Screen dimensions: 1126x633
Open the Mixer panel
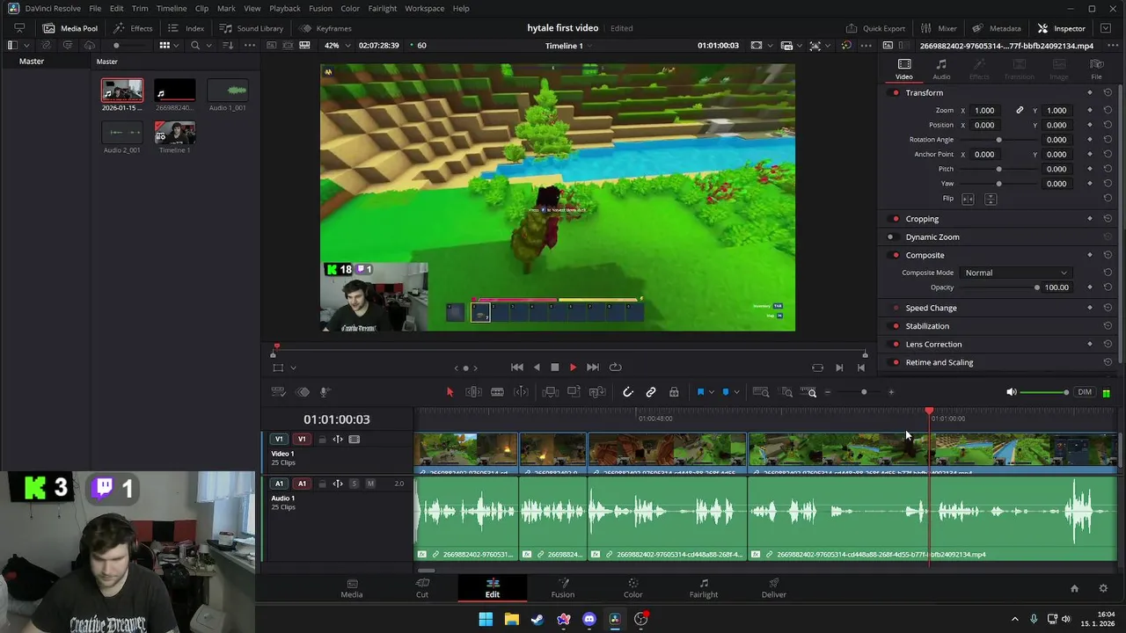(940, 28)
